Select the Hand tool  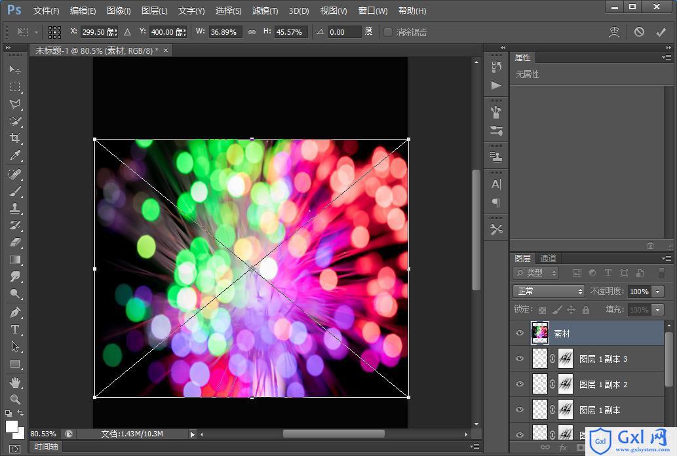click(x=15, y=382)
